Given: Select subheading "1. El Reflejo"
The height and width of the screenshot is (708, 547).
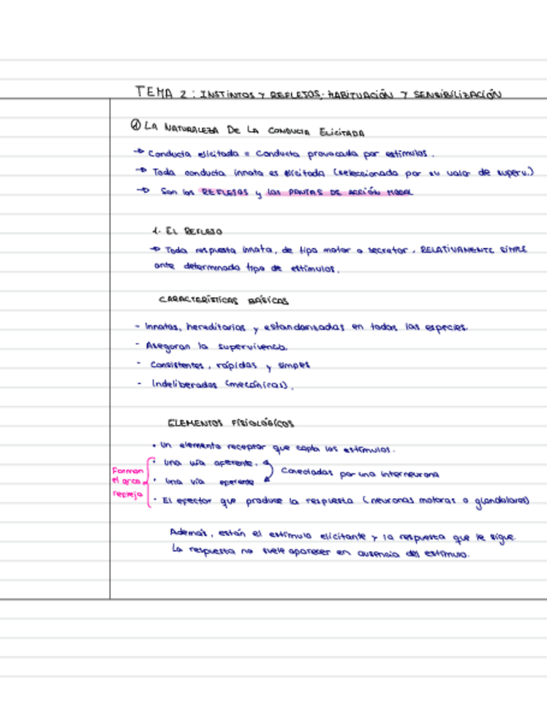Looking at the screenshot, I should (x=187, y=231).
